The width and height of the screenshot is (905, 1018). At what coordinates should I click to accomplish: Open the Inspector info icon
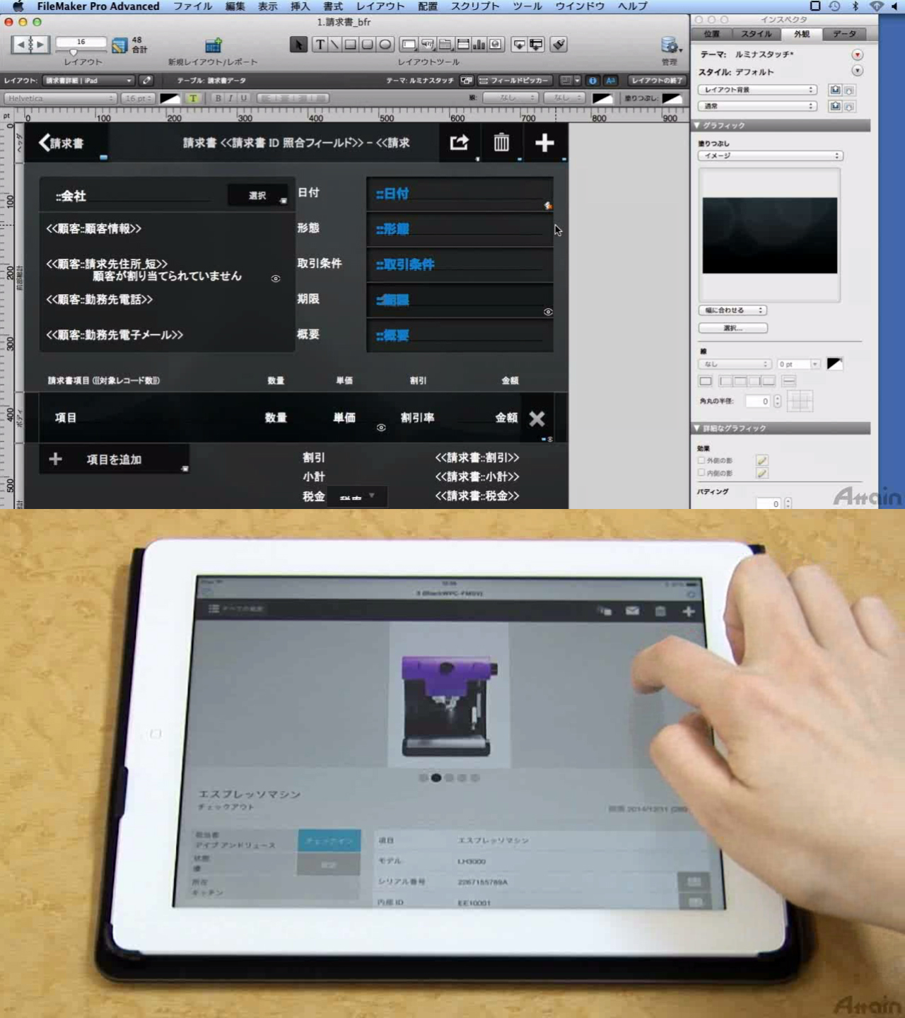coord(592,81)
